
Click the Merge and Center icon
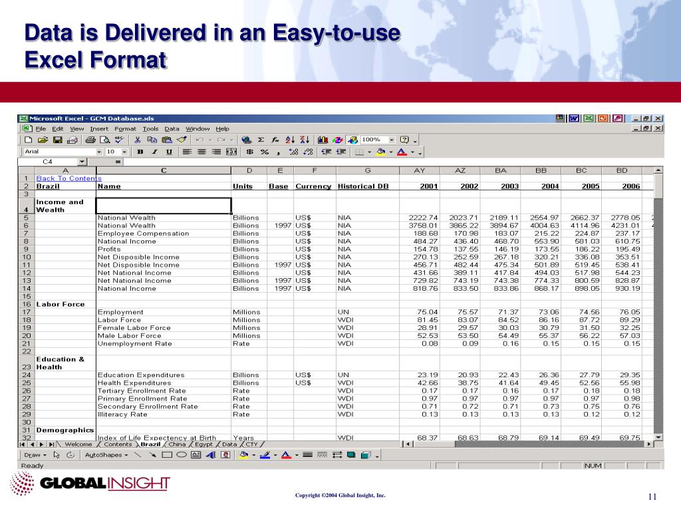(231, 152)
